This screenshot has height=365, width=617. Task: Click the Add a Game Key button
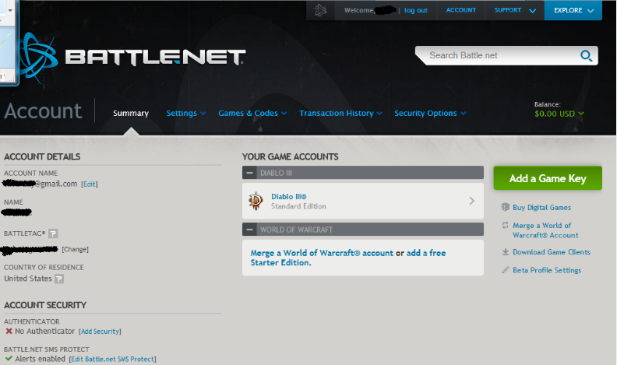point(548,178)
